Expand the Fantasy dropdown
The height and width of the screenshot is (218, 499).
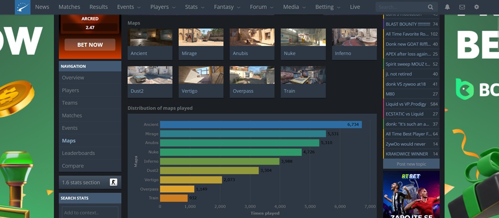coord(227,7)
